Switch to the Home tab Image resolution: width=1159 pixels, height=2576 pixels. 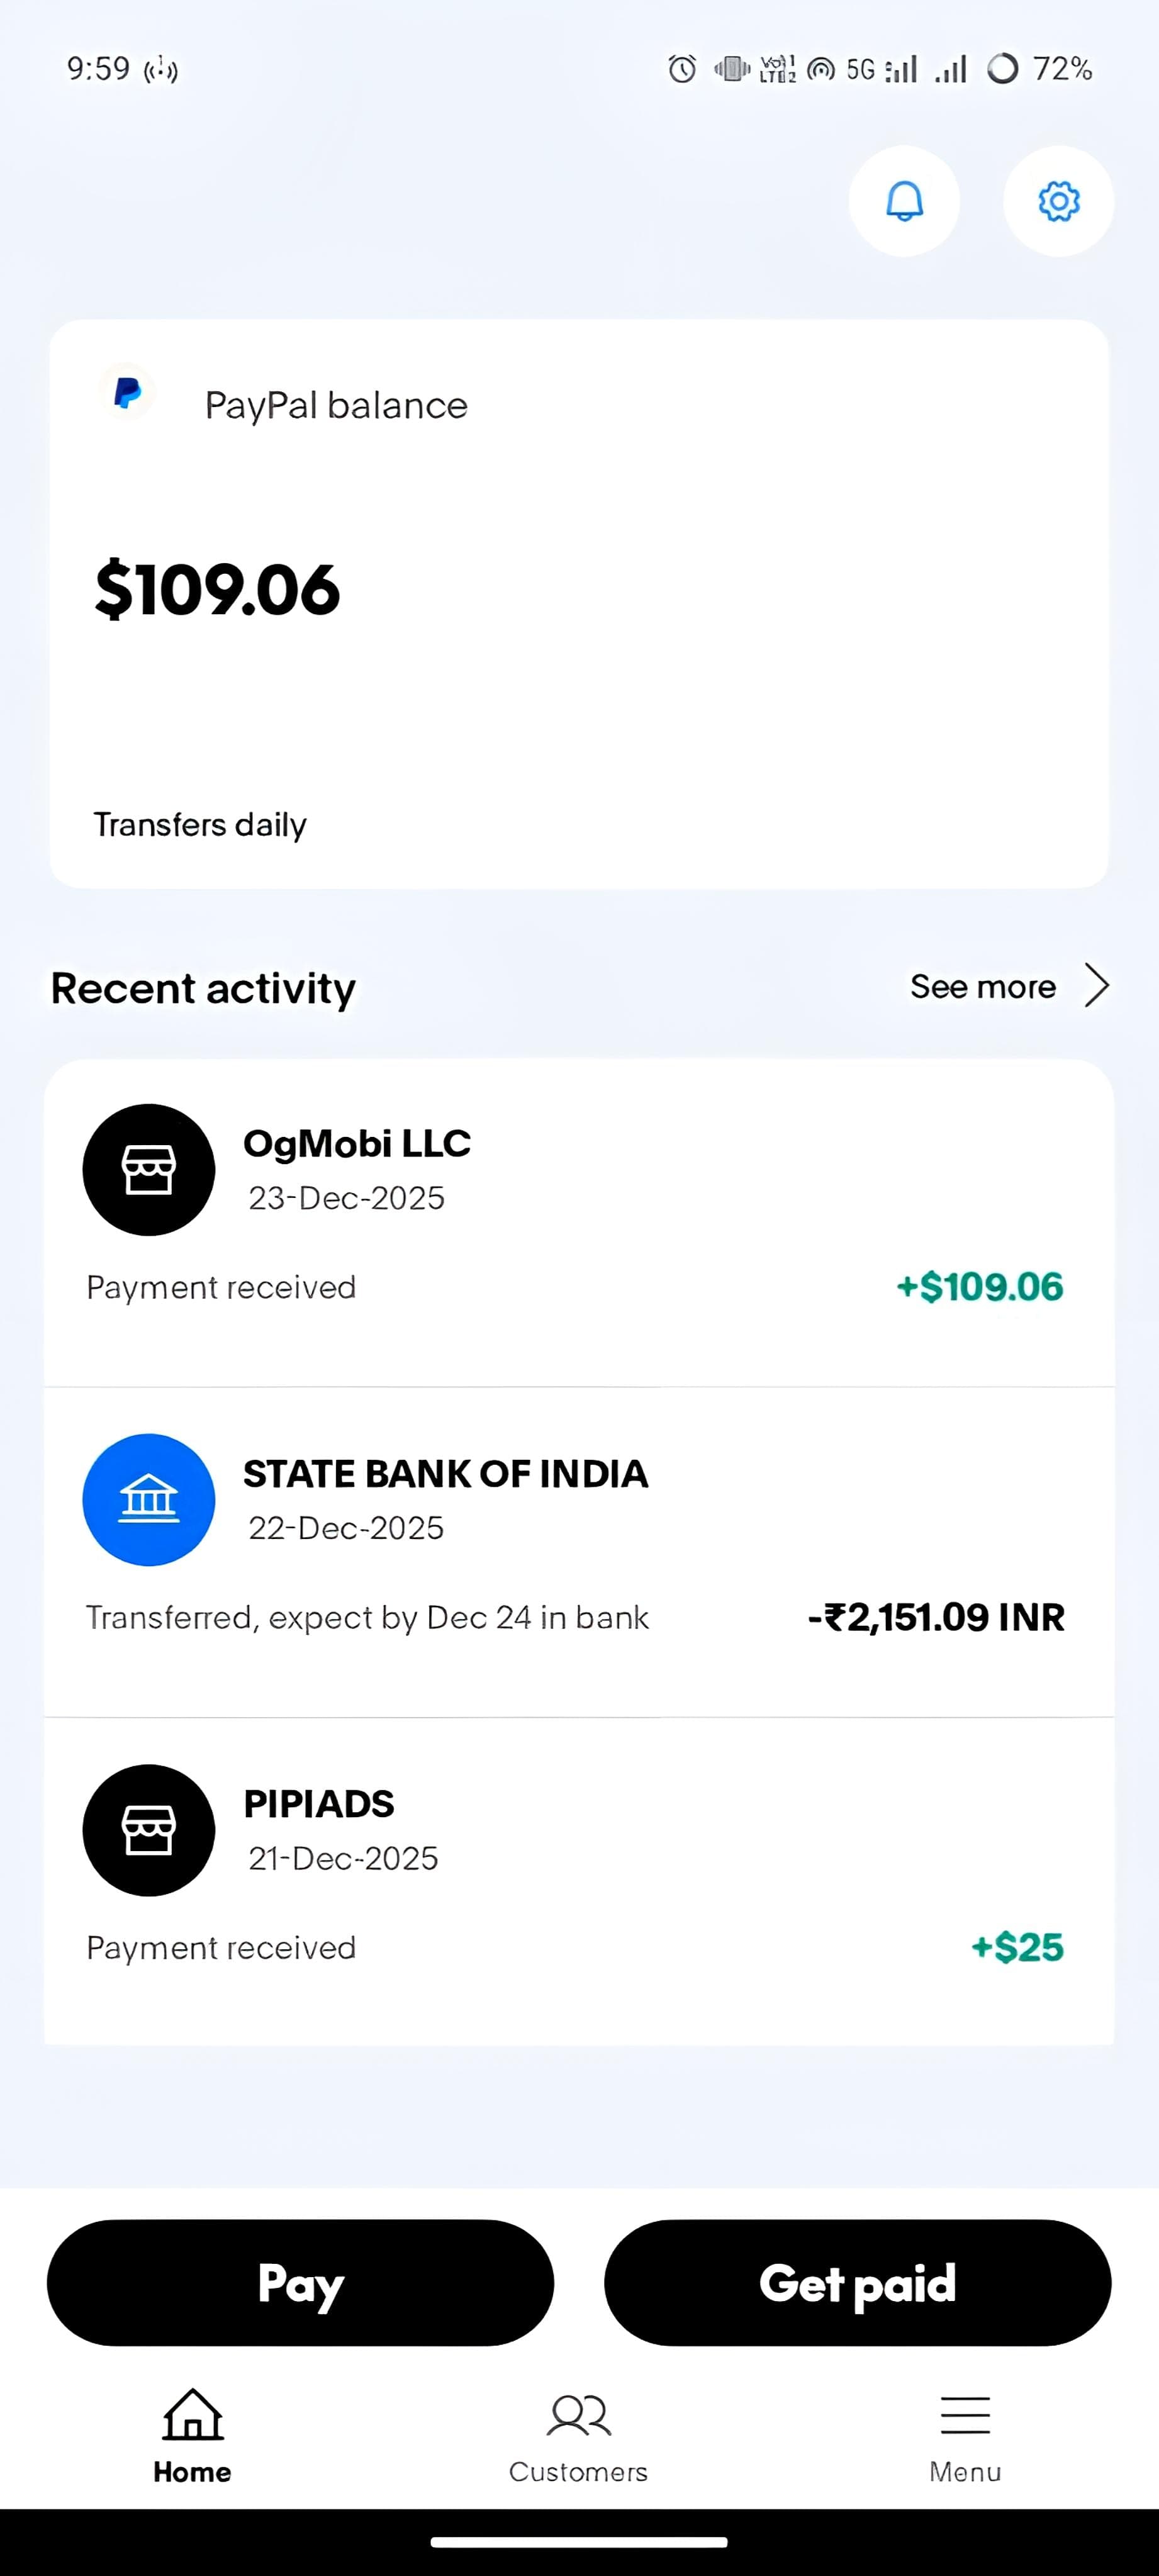click(192, 2436)
